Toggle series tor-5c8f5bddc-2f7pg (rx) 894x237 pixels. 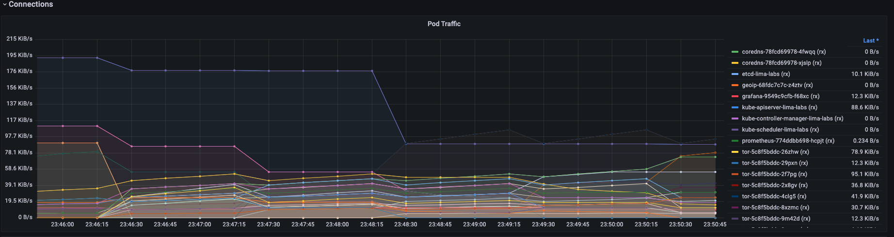[x=774, y=174]
